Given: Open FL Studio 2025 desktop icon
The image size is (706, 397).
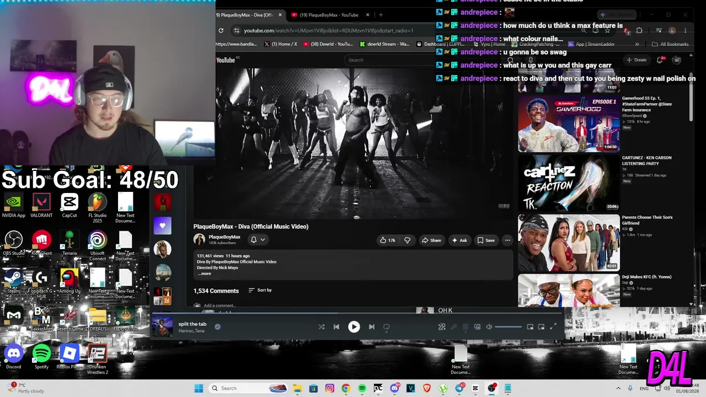Looking at the screenshot, I should [98, 208].
